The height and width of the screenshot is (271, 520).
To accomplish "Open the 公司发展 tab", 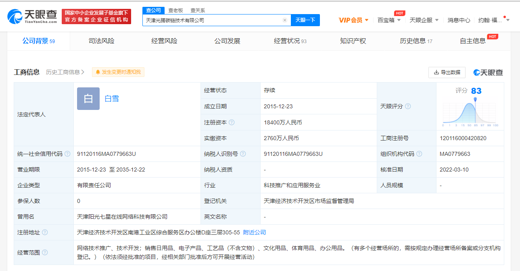I will coord(227,41).
